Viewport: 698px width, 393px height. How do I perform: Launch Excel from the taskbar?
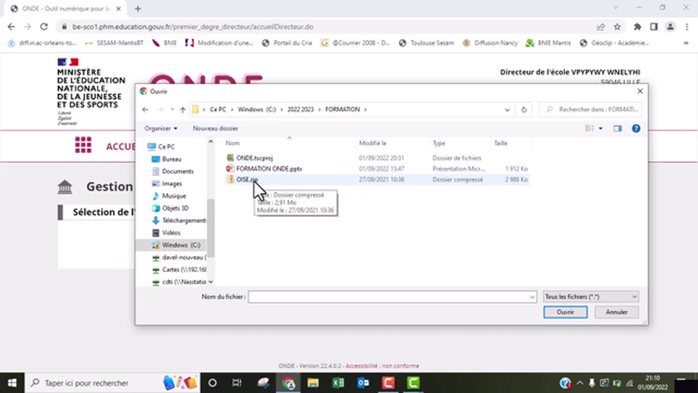click(338, 383)
